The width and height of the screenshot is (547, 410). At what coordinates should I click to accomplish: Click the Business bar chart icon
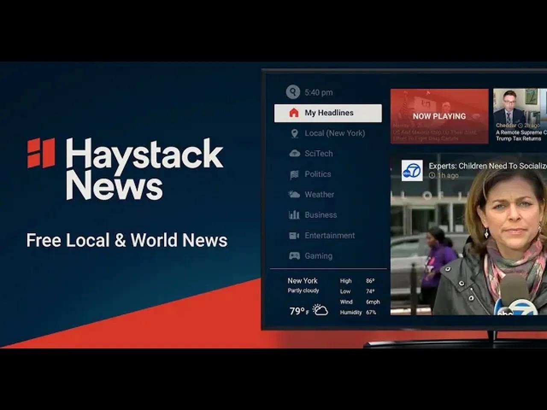coord(294,215)
